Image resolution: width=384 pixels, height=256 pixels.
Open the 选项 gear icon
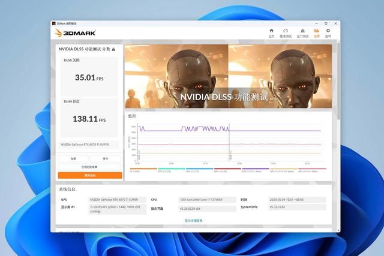click(328, 32)
